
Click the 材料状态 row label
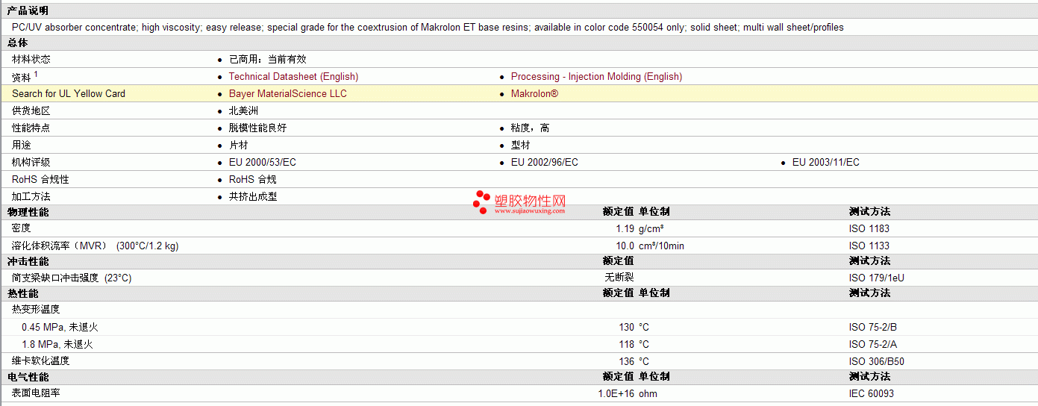[31, 59]
